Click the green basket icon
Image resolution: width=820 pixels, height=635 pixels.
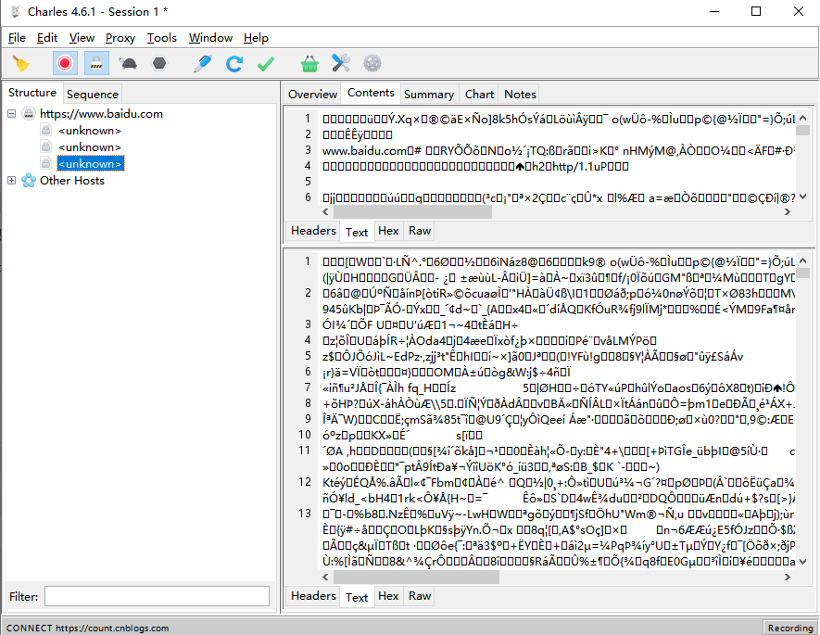[x=309, y=64]
